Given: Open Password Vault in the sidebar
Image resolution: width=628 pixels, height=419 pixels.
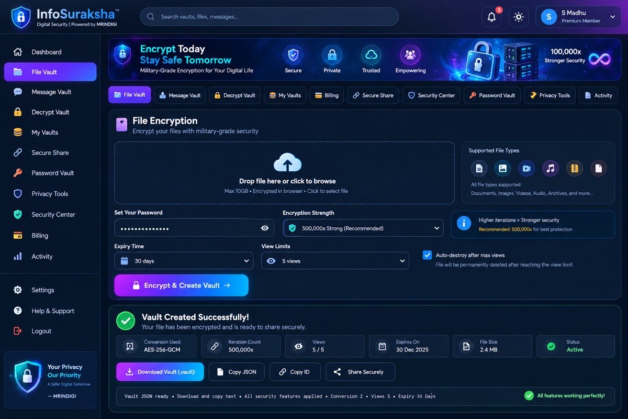Looking at the screenshot, I should click(50, 173).
